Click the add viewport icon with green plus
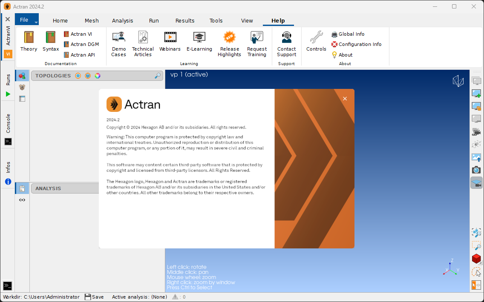The width and height of the screenshot is (484, 302). coord(476,94)
